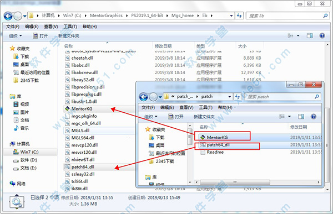The image size is (333, 214).
Task: Open address history dropdown in patch window
Action: pyautogui.click(x=230, y=97)
